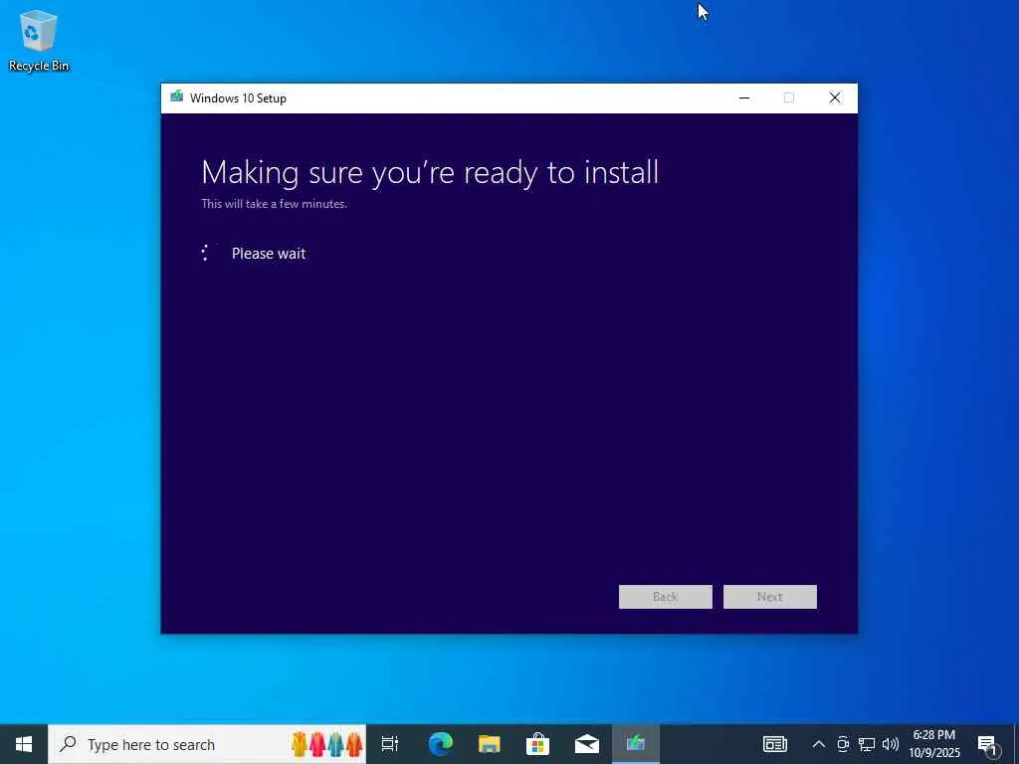Open the network status tray icon
The width and height of the screenshot is (1019, 764).
867,744
